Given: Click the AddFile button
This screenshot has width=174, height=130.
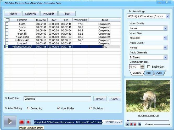Looking at the screenshot, I should coord(13,14).
